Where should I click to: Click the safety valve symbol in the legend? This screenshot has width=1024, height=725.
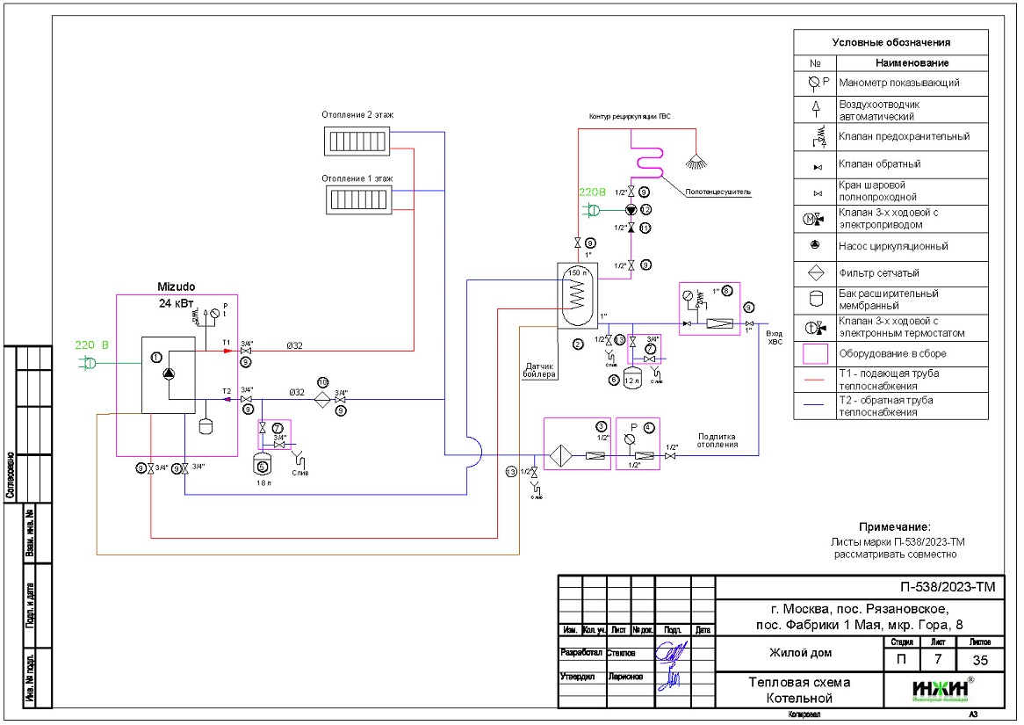coord(815,136)
